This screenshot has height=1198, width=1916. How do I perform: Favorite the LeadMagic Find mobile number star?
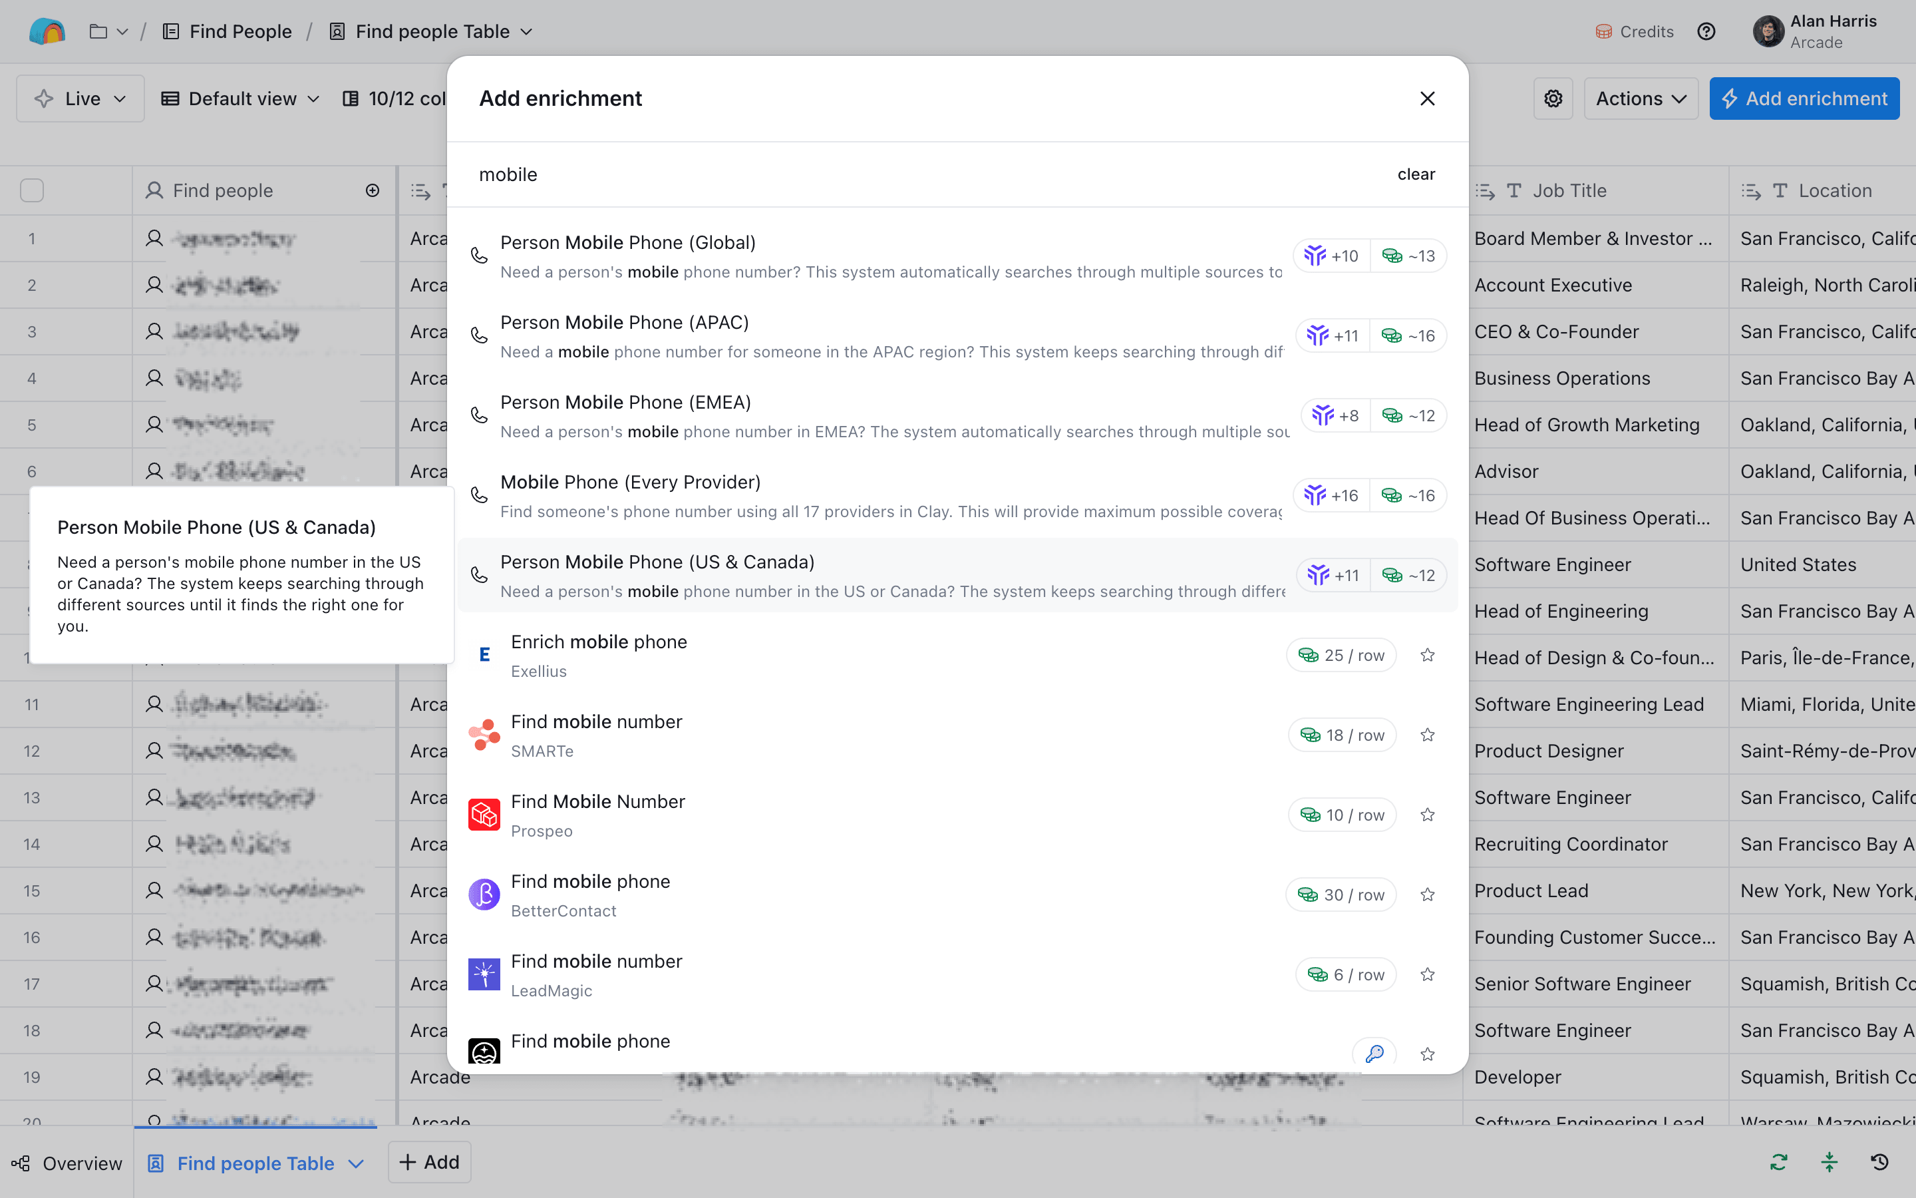pyautogui.click(x=1428, y=974)
